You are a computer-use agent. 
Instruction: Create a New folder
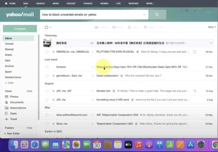[x=12, y=133]
